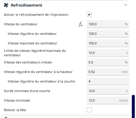Click the cooling fan icon beside Refroidissement
Screen dimensions: 136x118
click(x=6, y=5)
